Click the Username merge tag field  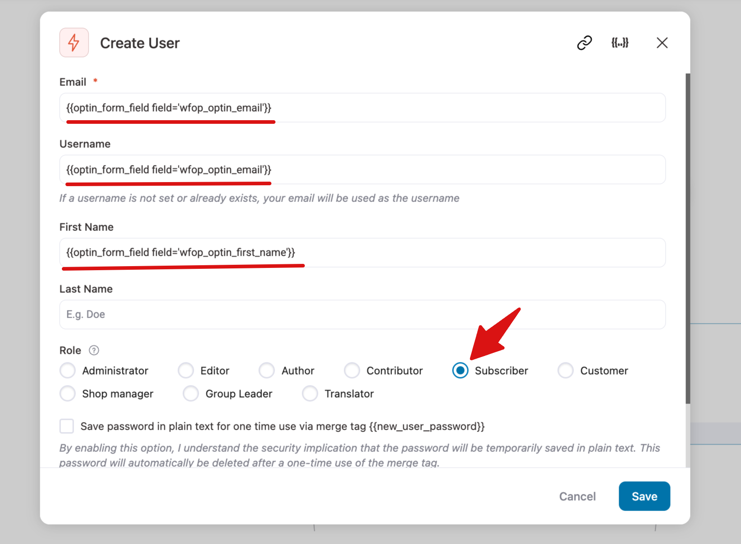[x=361, y=170]
